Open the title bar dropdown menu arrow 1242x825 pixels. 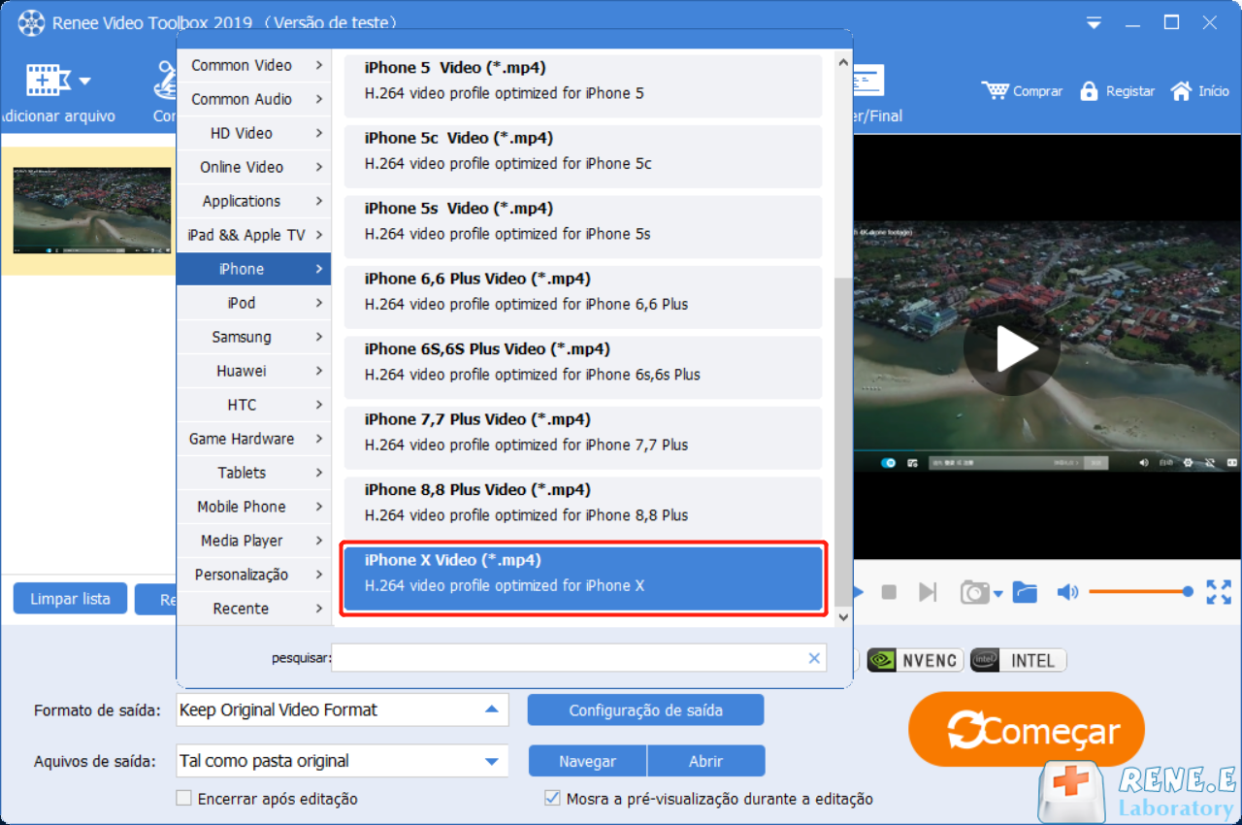pyautogui.click(x=1095, y=22)
